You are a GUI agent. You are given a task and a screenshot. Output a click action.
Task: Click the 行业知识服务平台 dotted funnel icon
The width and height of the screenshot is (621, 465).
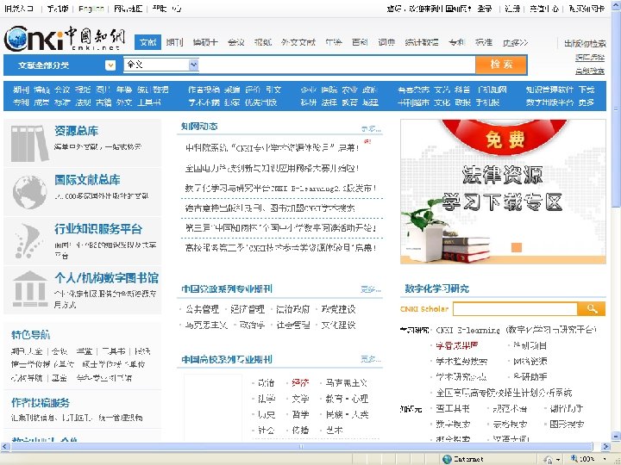coord(28,241)
